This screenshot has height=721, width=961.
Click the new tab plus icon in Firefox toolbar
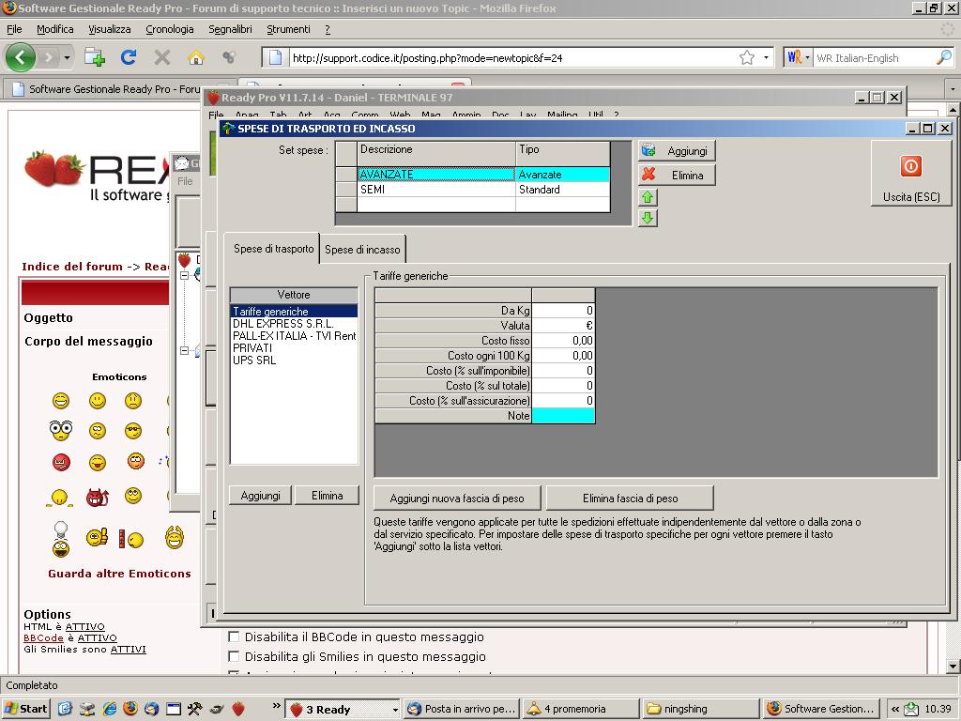(95, 57)
